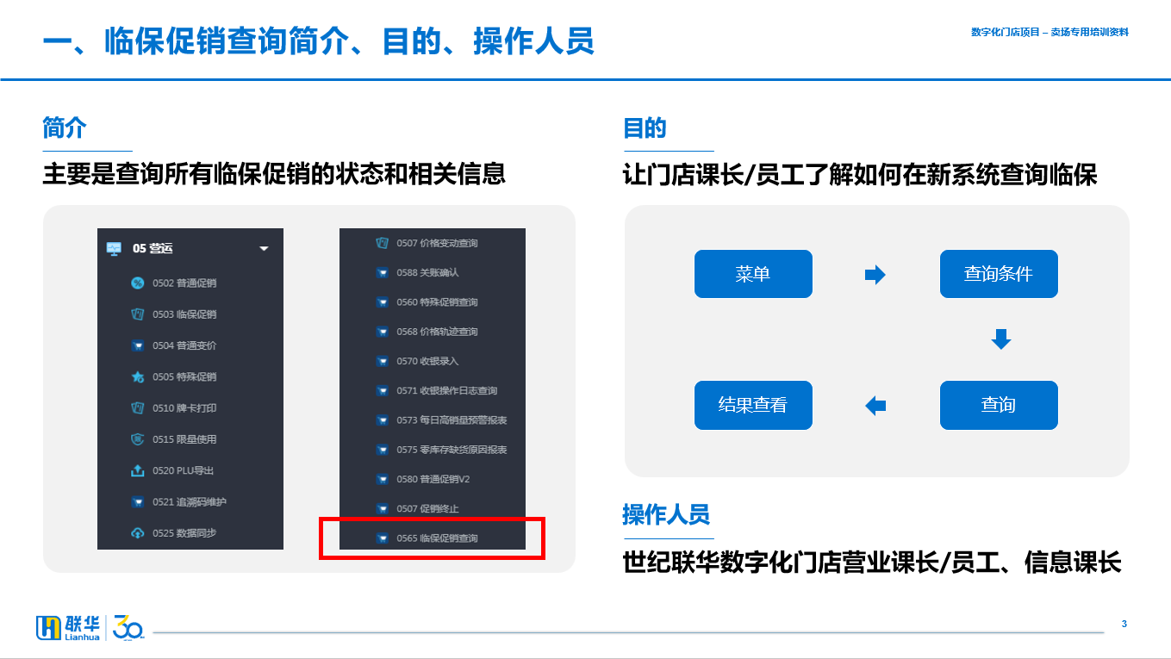Viewport: 1171px width, 659px height.
Task: Click the monitor icon beside 05 营运
Action: (x=114, y=248)
